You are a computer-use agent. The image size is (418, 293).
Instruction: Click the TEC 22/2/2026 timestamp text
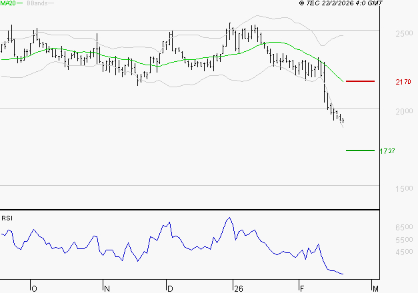click(341, 3)
